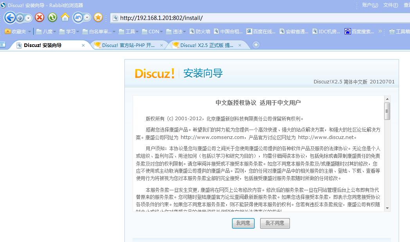Viewport: 410px width, 242px height.
Task: Open the 工具箱 toolbox button
Action: point(399,31)
